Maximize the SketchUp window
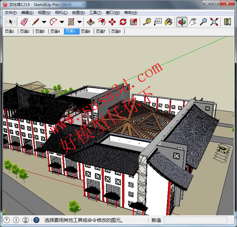 point(216,3)
